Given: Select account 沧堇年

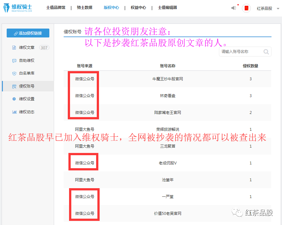Looking at the screenshot, I should (168, 180).
